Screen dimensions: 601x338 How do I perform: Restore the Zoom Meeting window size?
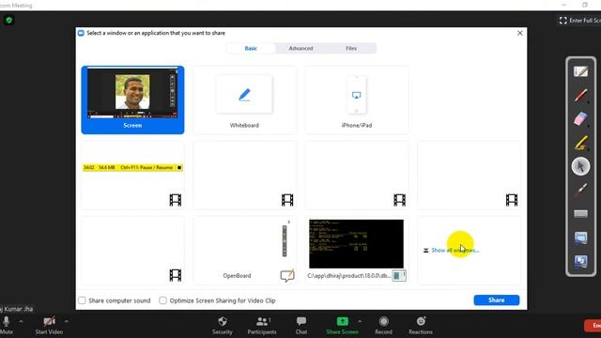(584, 5)
